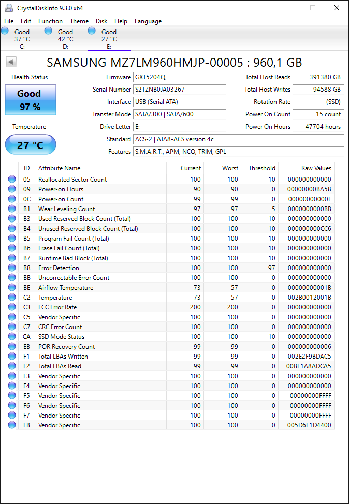Click the Attribute Name column header
The image size is (349, 504).
tap(100, 168)
